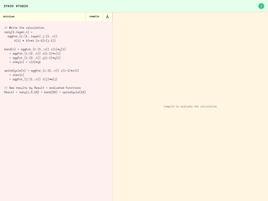Screen dimensions: 268x201
Task: Click the line with 'z[j]*w[j]'
Action: [33, 79]
